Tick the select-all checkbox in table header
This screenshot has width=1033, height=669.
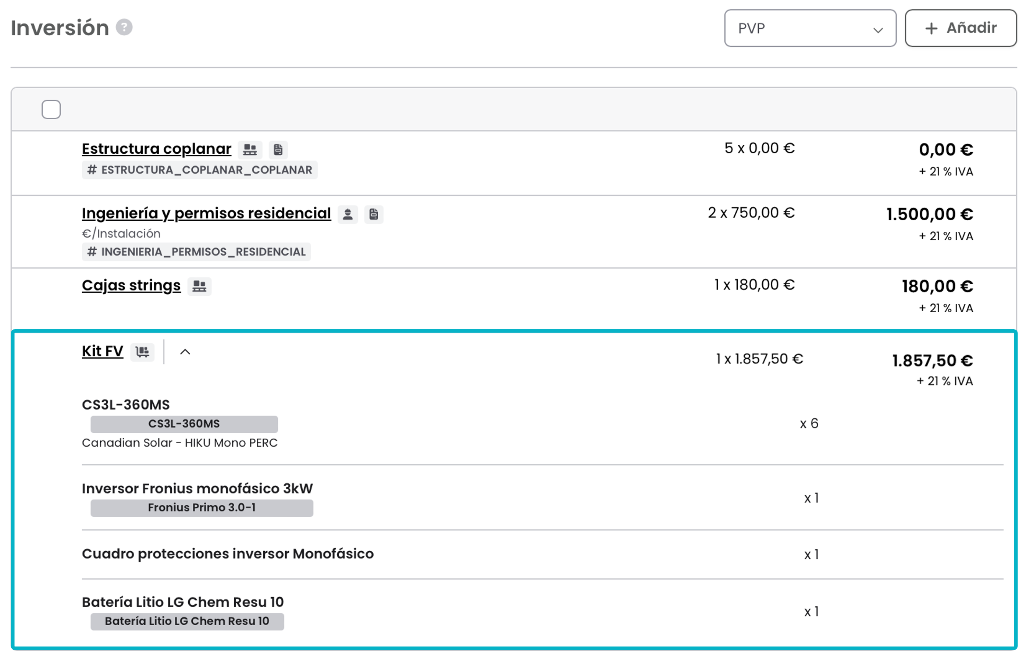[x=51, y=109]
